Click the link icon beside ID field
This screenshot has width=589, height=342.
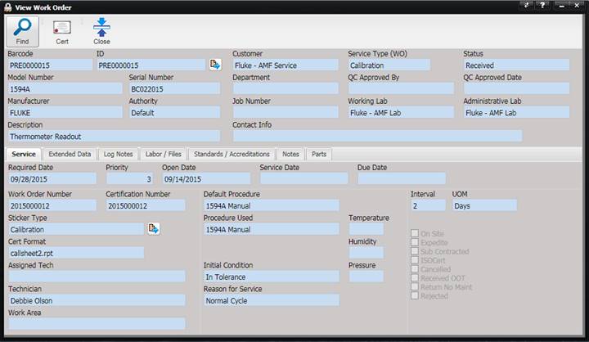click(215, 65)
